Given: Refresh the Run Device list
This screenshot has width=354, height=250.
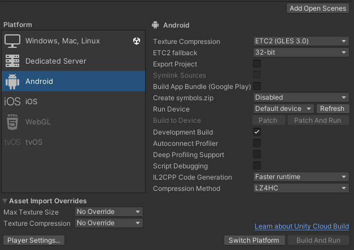Looking at the screenshot, I should (x=333, y=109).
